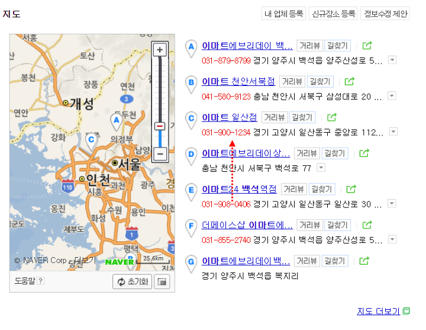Open result A 이마트에브리데이 백... link
Image resolution: width=426 pixels, height=330 pixels.
[x=247, y=46]
